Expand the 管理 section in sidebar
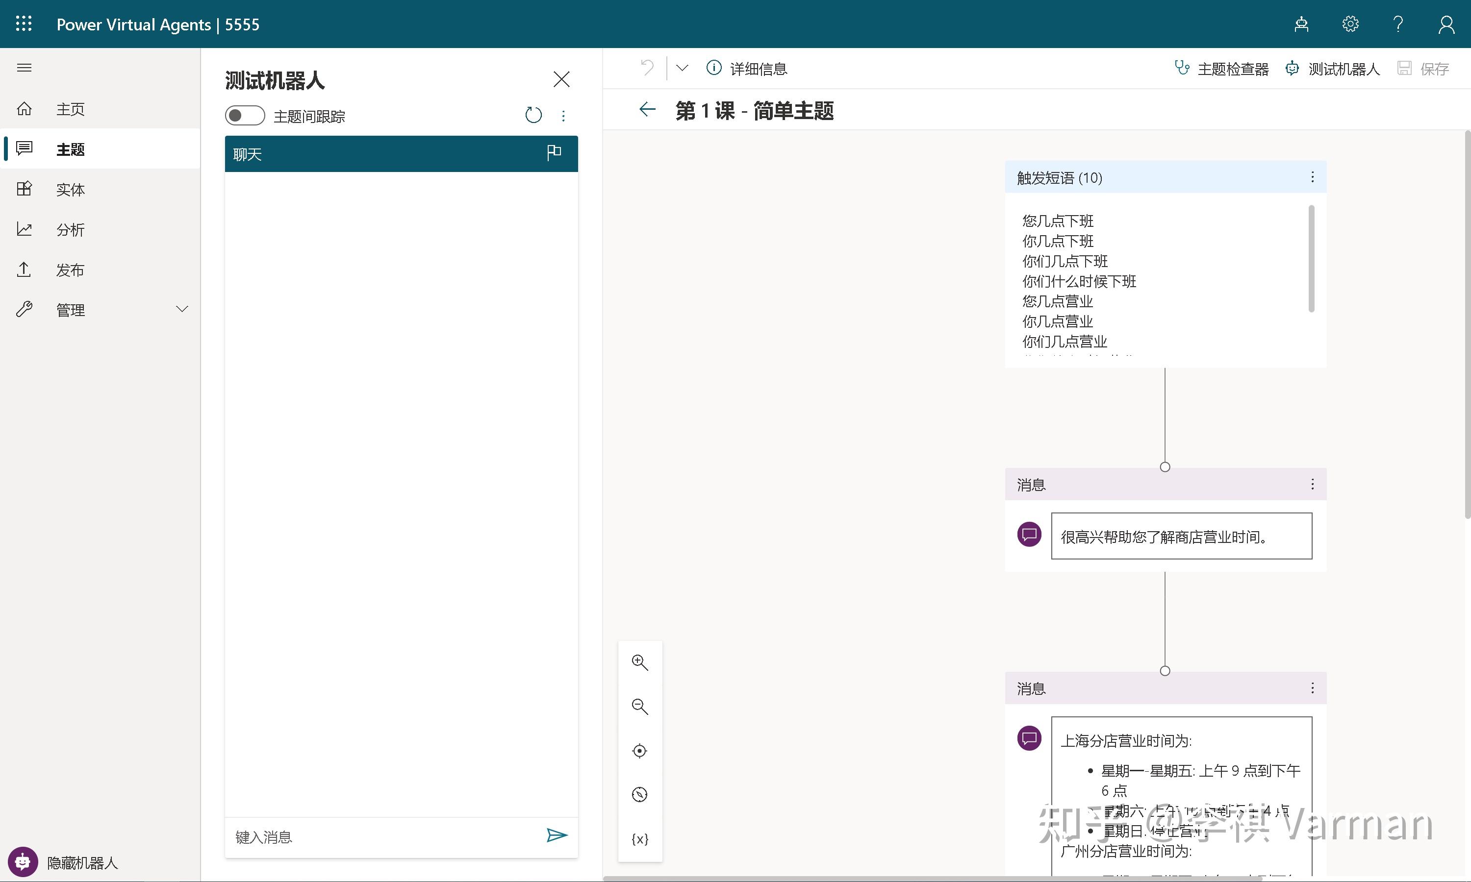Screen dimensions: 1471x882 point(181,309)
